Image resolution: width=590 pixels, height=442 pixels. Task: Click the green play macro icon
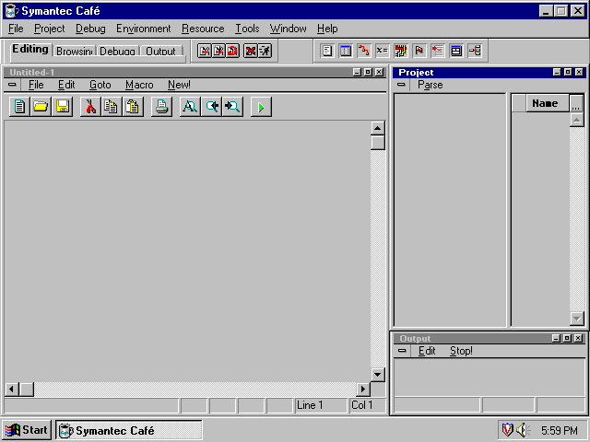(261, 107)
